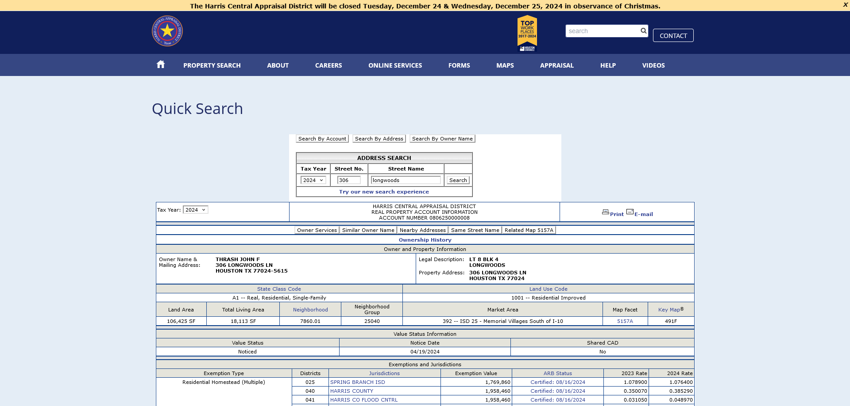The height and width of the screenshot is (406, 850).
Task: Click the Print icon link
Action: (x=613, y=213)
